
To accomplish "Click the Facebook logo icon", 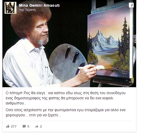I will (x=131, y=5).
